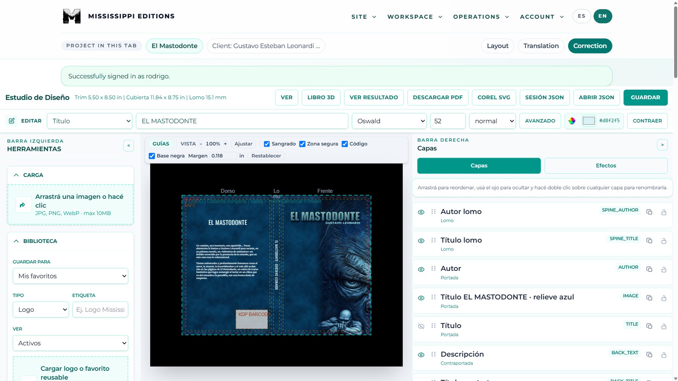678x381 pixels.
Task: Disable the Base negra checkbox
Action: 152,156
